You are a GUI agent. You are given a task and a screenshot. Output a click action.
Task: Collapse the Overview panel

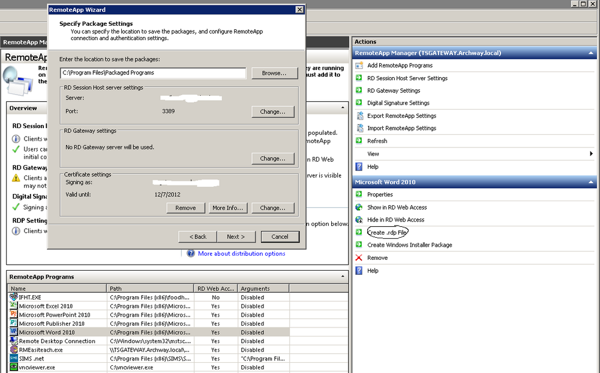343,108
